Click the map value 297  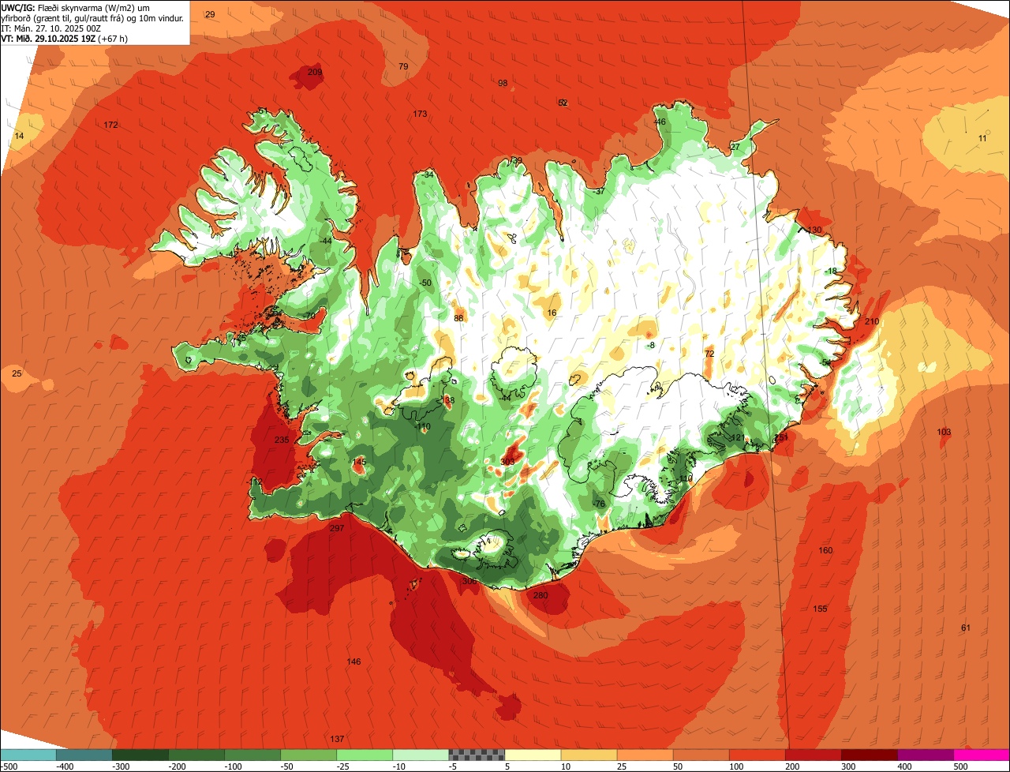(337, 528)
